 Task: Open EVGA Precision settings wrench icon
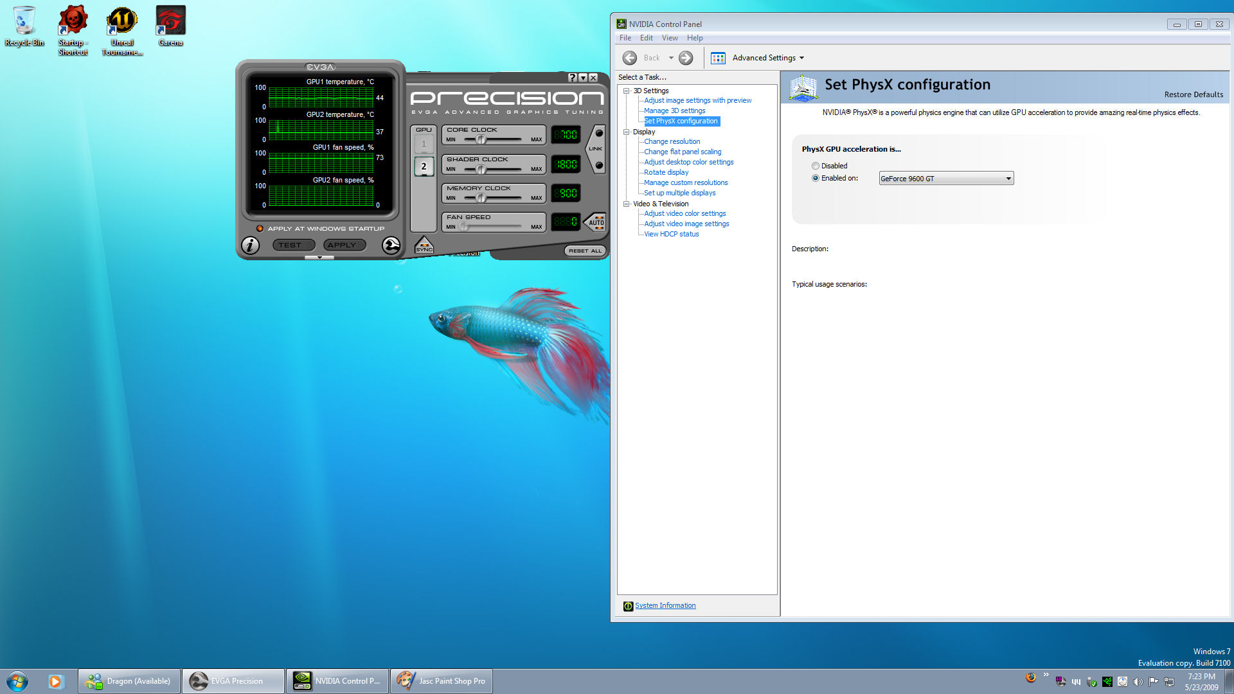point(391,245)
